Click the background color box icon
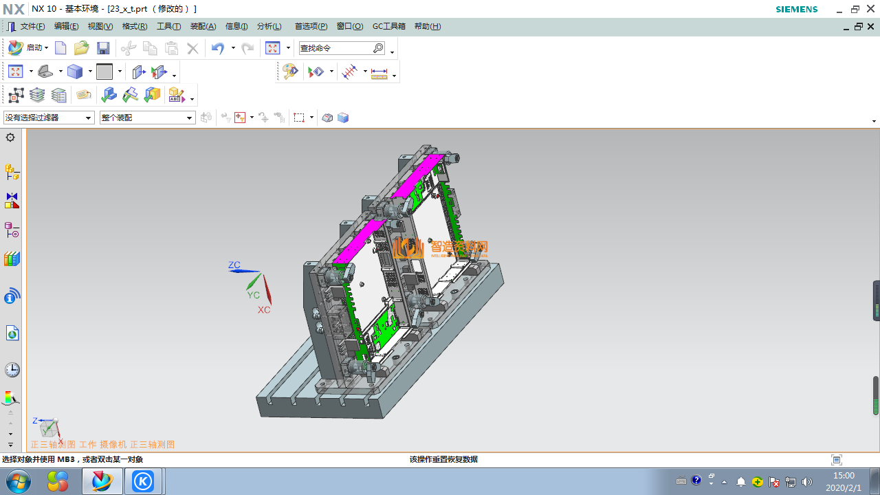Viewport: 880px width, 495px height. 104,71
